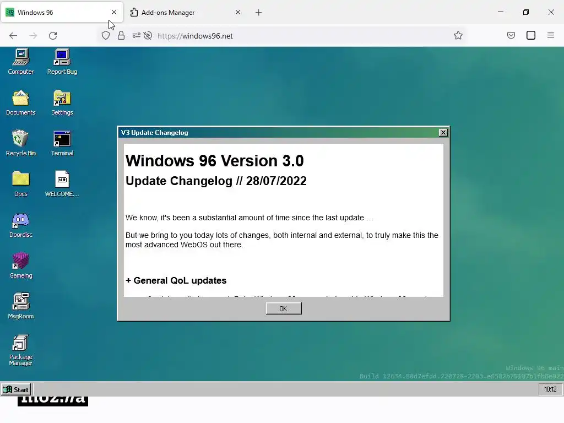Click the 'Windows 96 Version 3.0' heading
The height and width of the screenshot is (423, 564).
pos(215,161)
